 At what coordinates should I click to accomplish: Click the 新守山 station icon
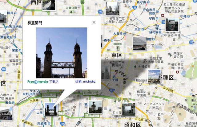pos(148,2)
